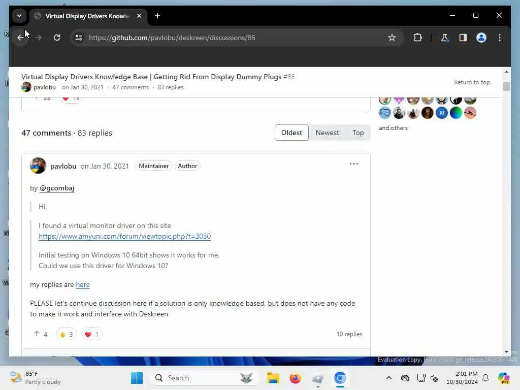Open notifications bell in system tray
This screenshot has height=390, width=520.
pos(485,378)
